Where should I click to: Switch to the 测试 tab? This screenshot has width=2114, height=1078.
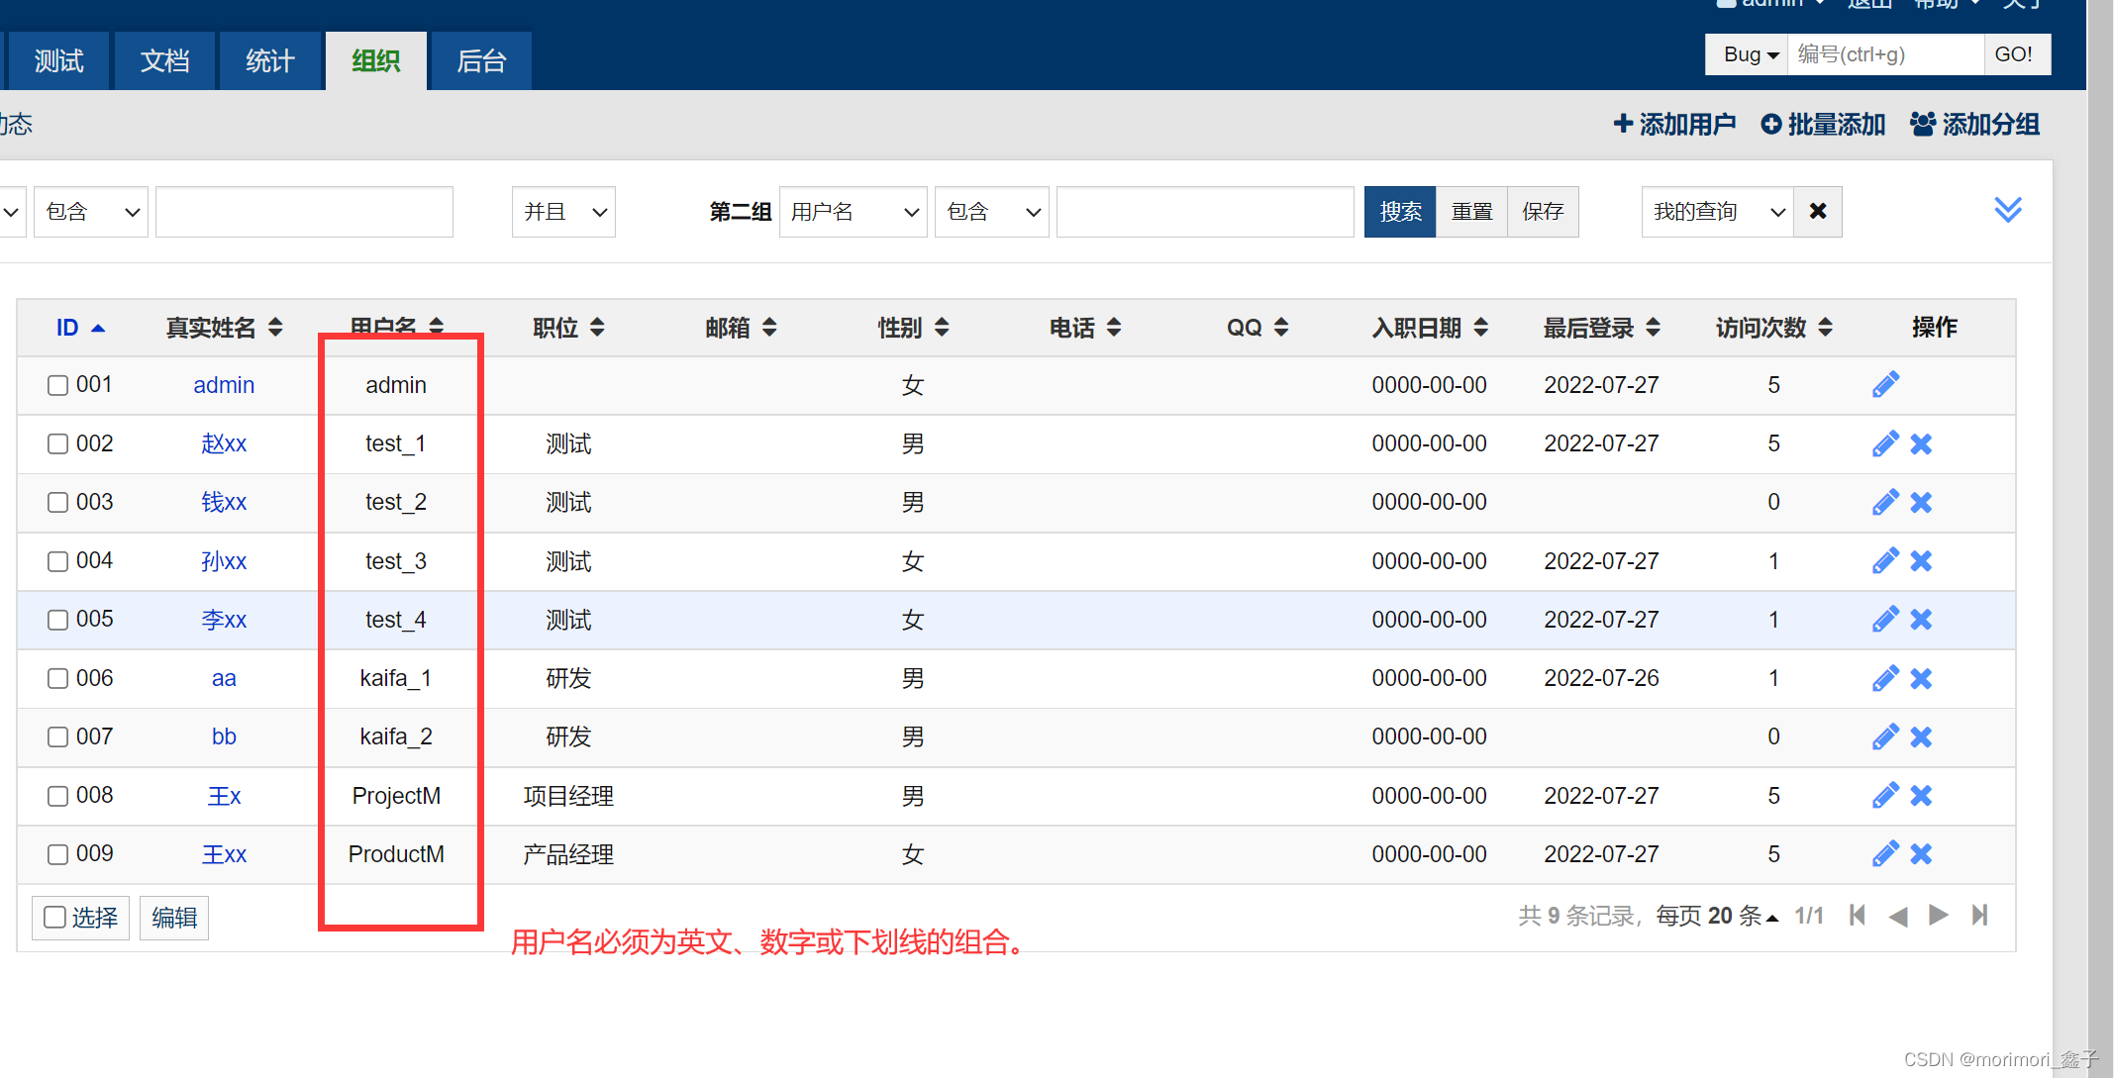click(x=58, y=61)
